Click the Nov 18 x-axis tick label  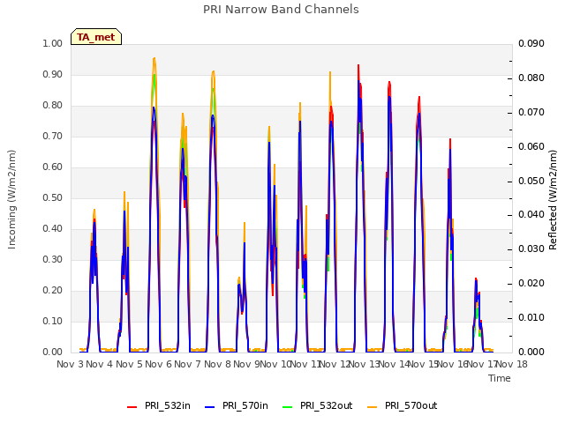coord(512,364)
